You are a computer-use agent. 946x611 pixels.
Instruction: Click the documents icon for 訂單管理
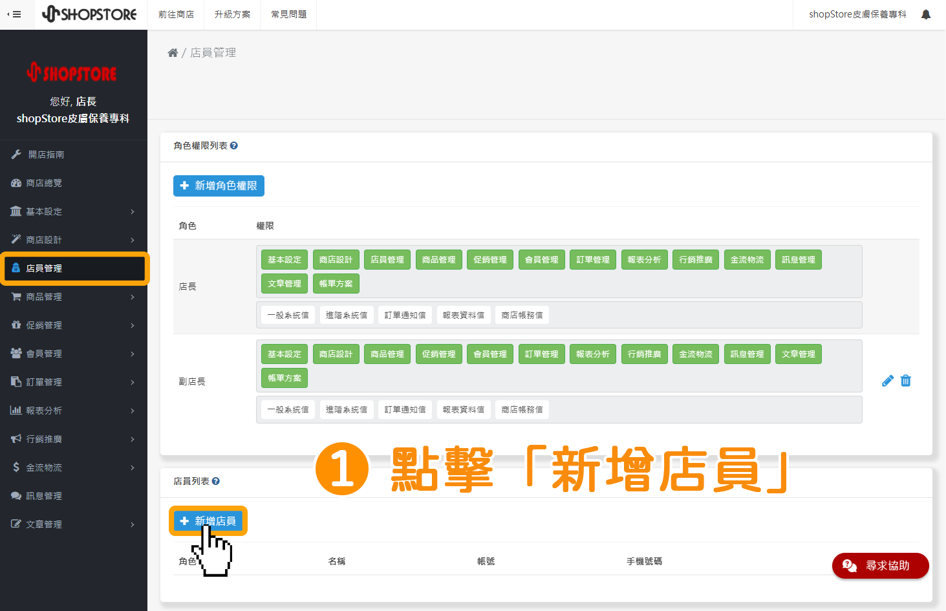pos(16,381)
